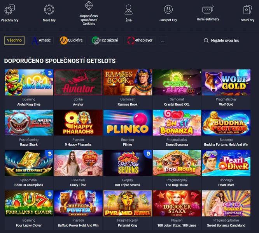Filter games by Quickfire provider

coord(71,40)
